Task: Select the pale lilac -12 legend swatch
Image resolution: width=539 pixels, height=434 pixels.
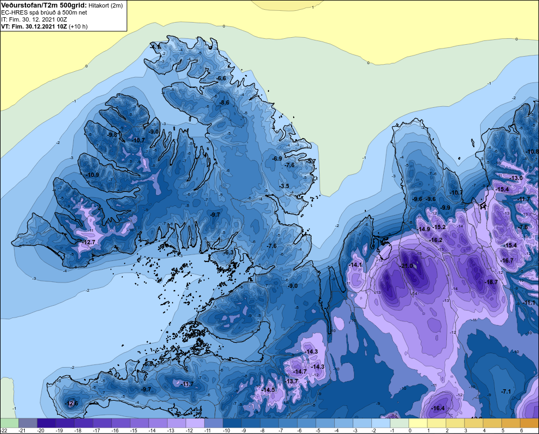Action: tap(195, 423)
